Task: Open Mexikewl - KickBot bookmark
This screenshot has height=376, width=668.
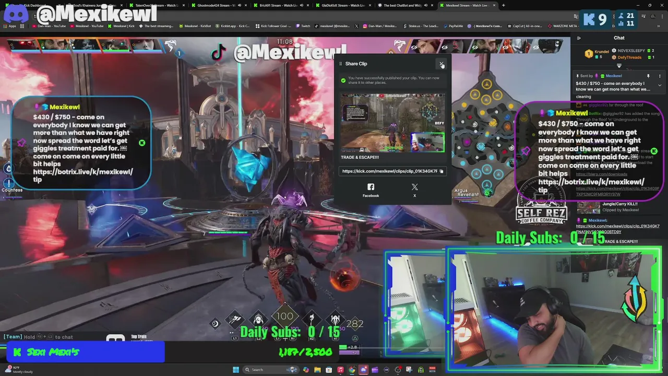Action: tap(194, 26)
